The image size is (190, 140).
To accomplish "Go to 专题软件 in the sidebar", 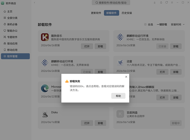I will click(15, 37).
